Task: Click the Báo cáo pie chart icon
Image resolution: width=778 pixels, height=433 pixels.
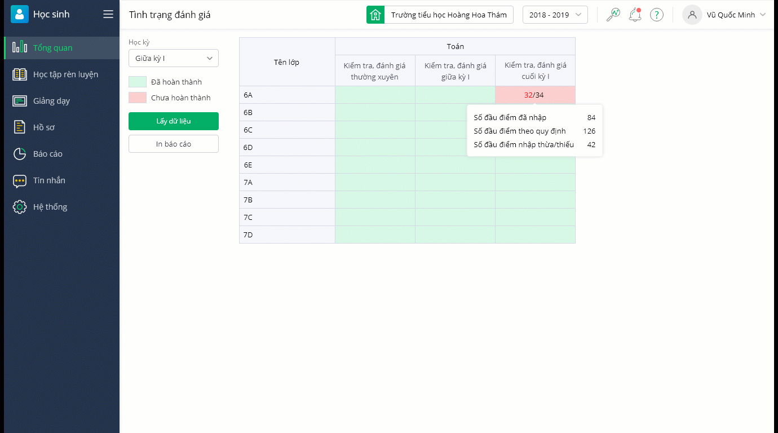Action: point(20,154)
